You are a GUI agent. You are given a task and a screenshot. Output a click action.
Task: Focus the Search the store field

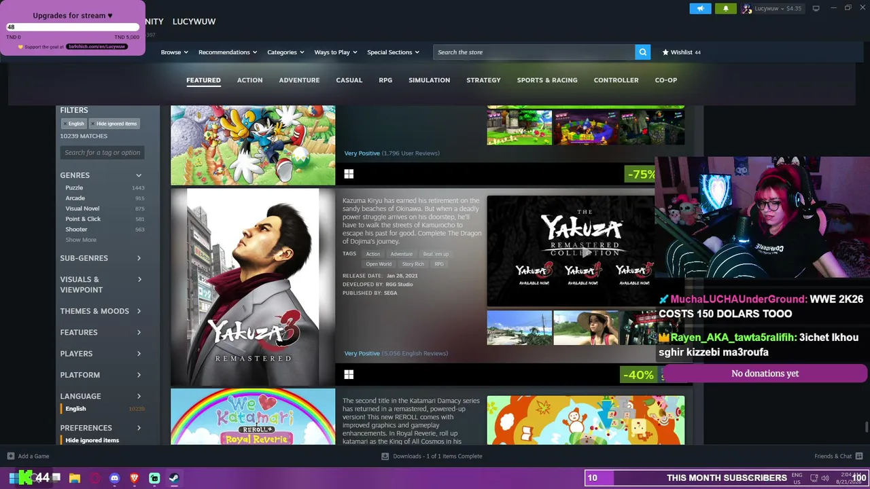pyautogui.click(x=534, y=52)
